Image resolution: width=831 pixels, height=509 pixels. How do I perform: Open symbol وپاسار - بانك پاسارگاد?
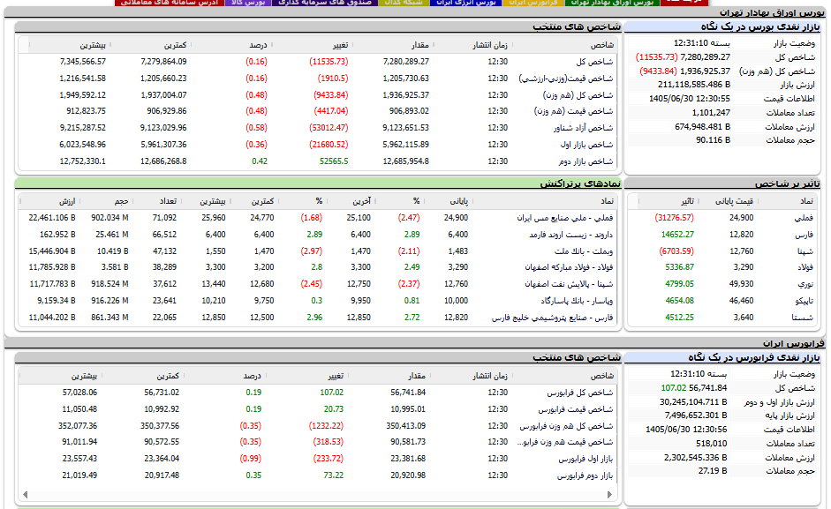coord(577,301)
